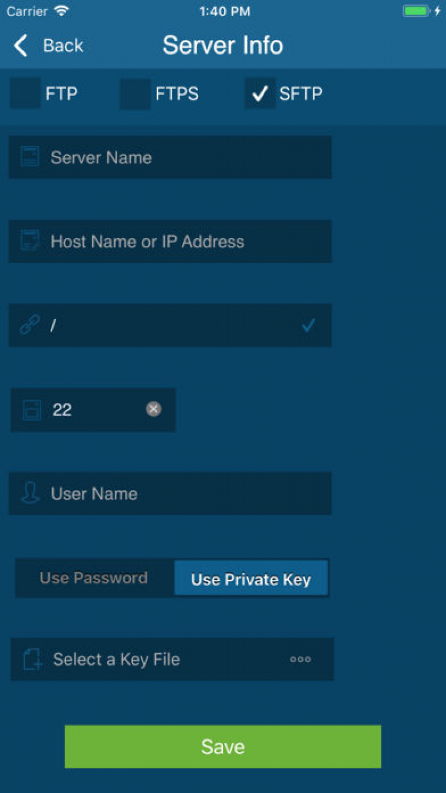Image resolution: width=446 pixels, height=793 pixels.
Task: Click the link icon for remote path
Action: pos(29,326)
